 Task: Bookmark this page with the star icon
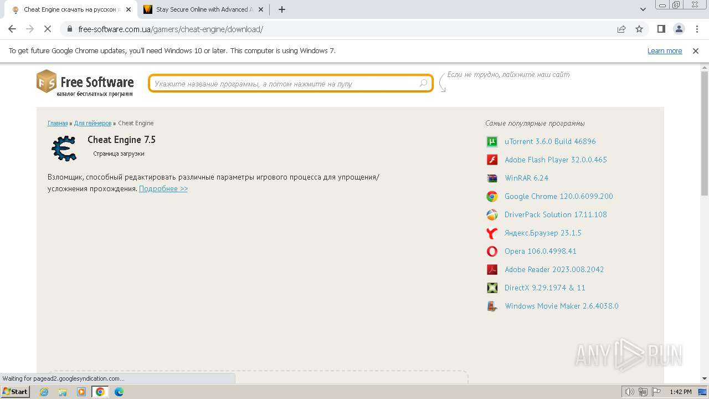639,29
